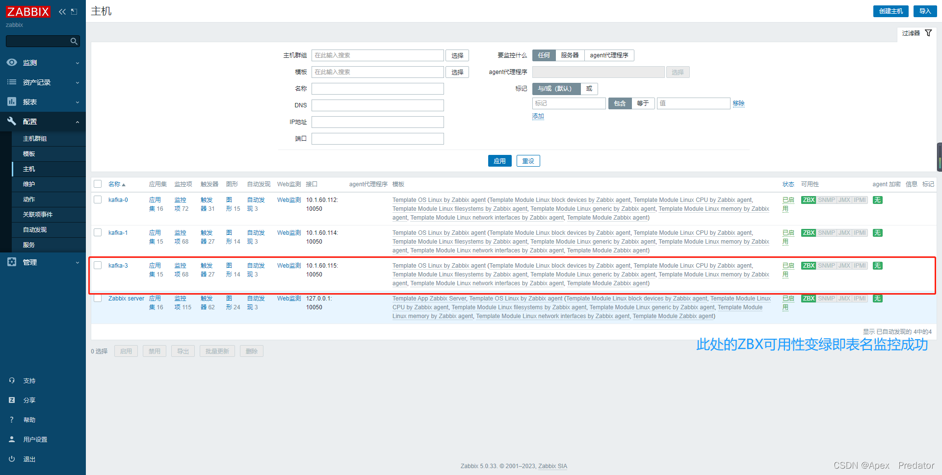The height and width of the screenshot is (475, 942).
Task: Apply the filter with 应用 button
Action: tap(499, 161)
